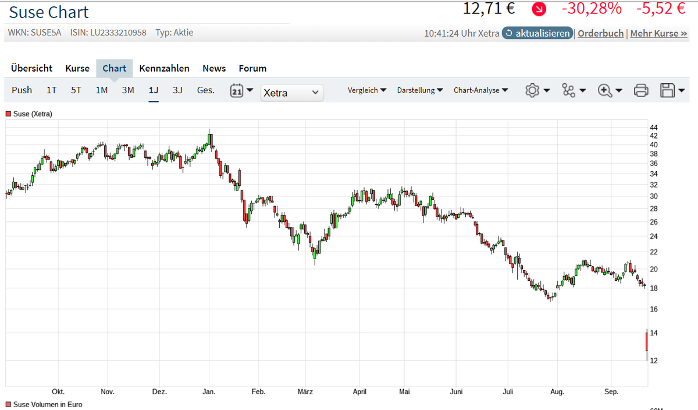698x410 pixels.
Task: Select the Ges. full timeframe
Action: click(x=206, y=90)
